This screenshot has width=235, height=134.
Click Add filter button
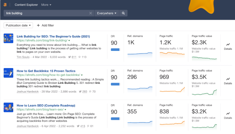coord(45,25)
